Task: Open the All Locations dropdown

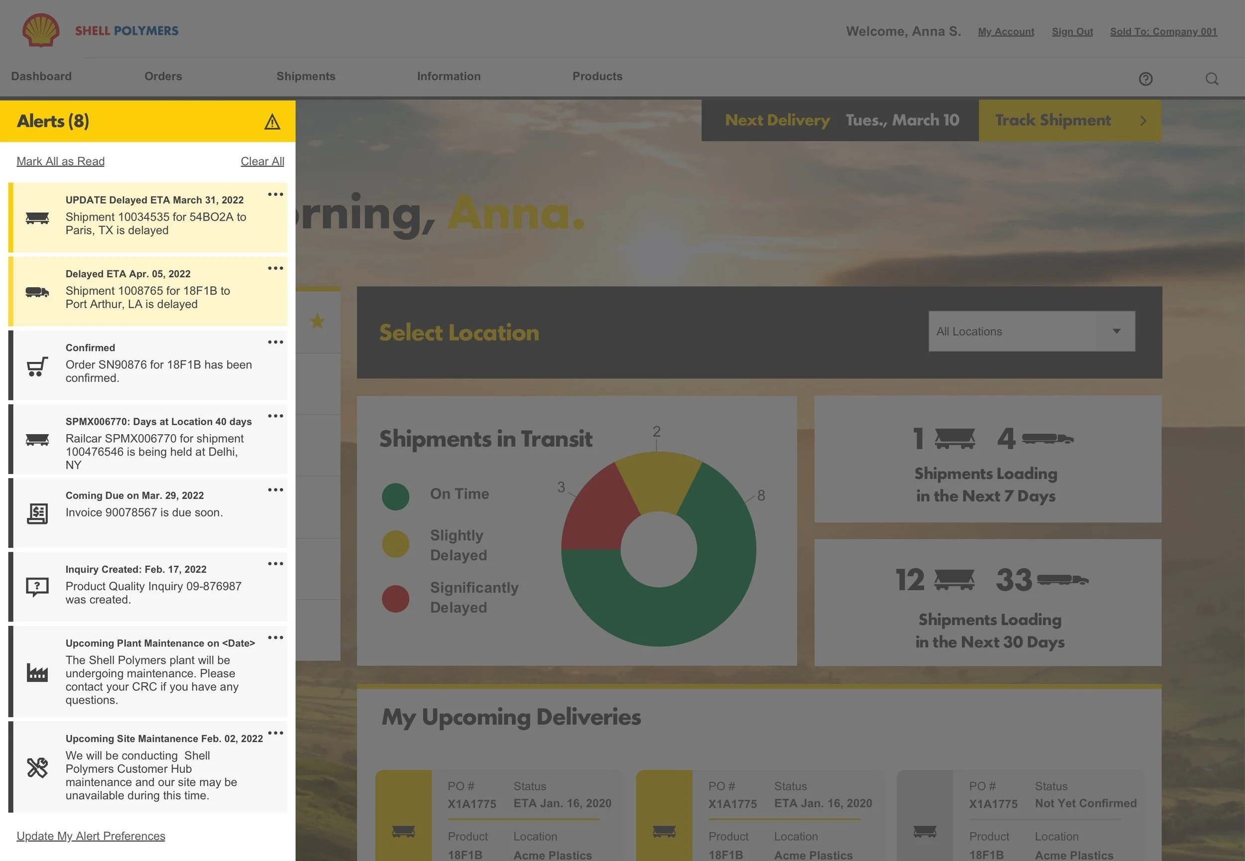Action: (x=1031, y=331)
